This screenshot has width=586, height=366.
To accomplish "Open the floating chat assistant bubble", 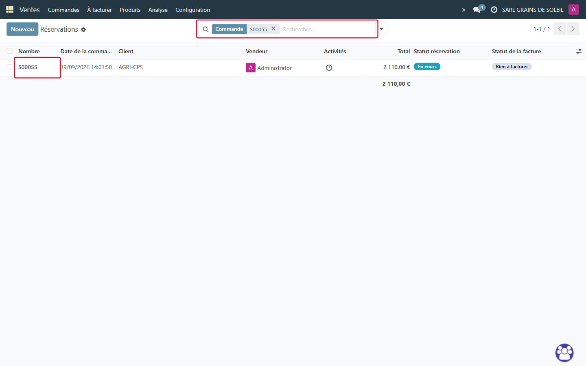I will (x=564, y=353).
